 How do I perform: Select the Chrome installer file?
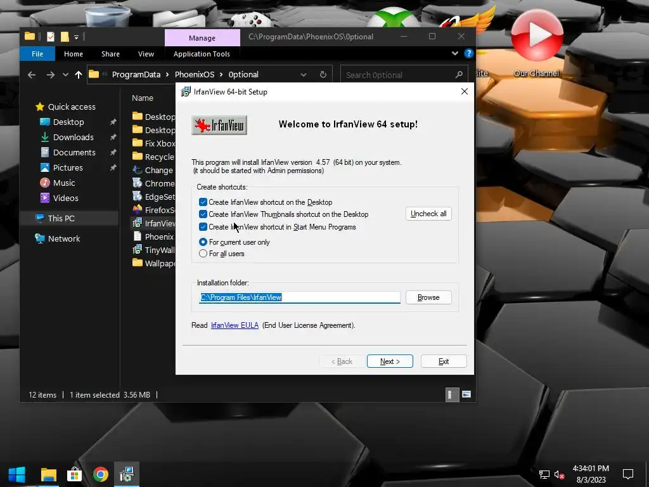[x=153, y=183]
